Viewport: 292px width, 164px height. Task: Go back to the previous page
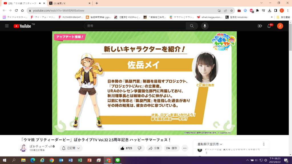4,11
